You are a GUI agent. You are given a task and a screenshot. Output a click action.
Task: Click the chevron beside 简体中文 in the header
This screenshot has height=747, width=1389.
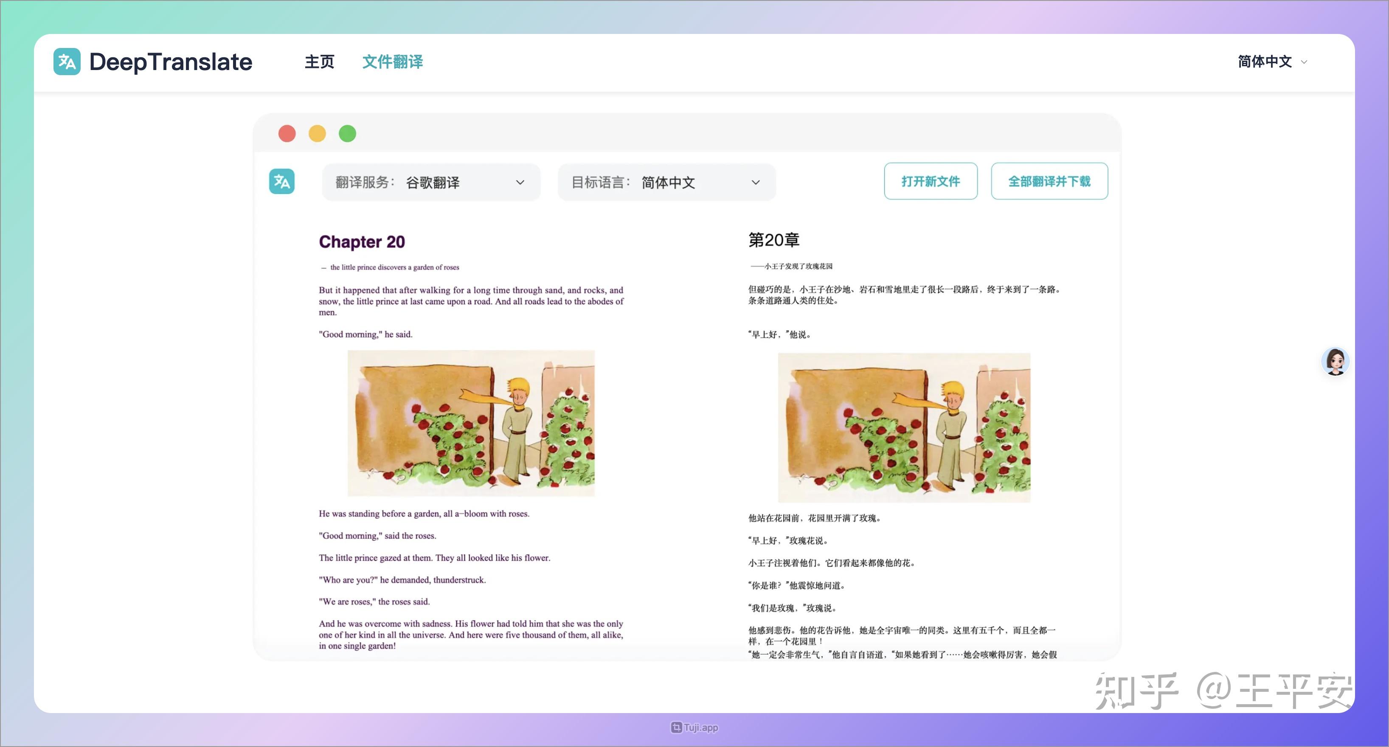tap(1305, 62)
